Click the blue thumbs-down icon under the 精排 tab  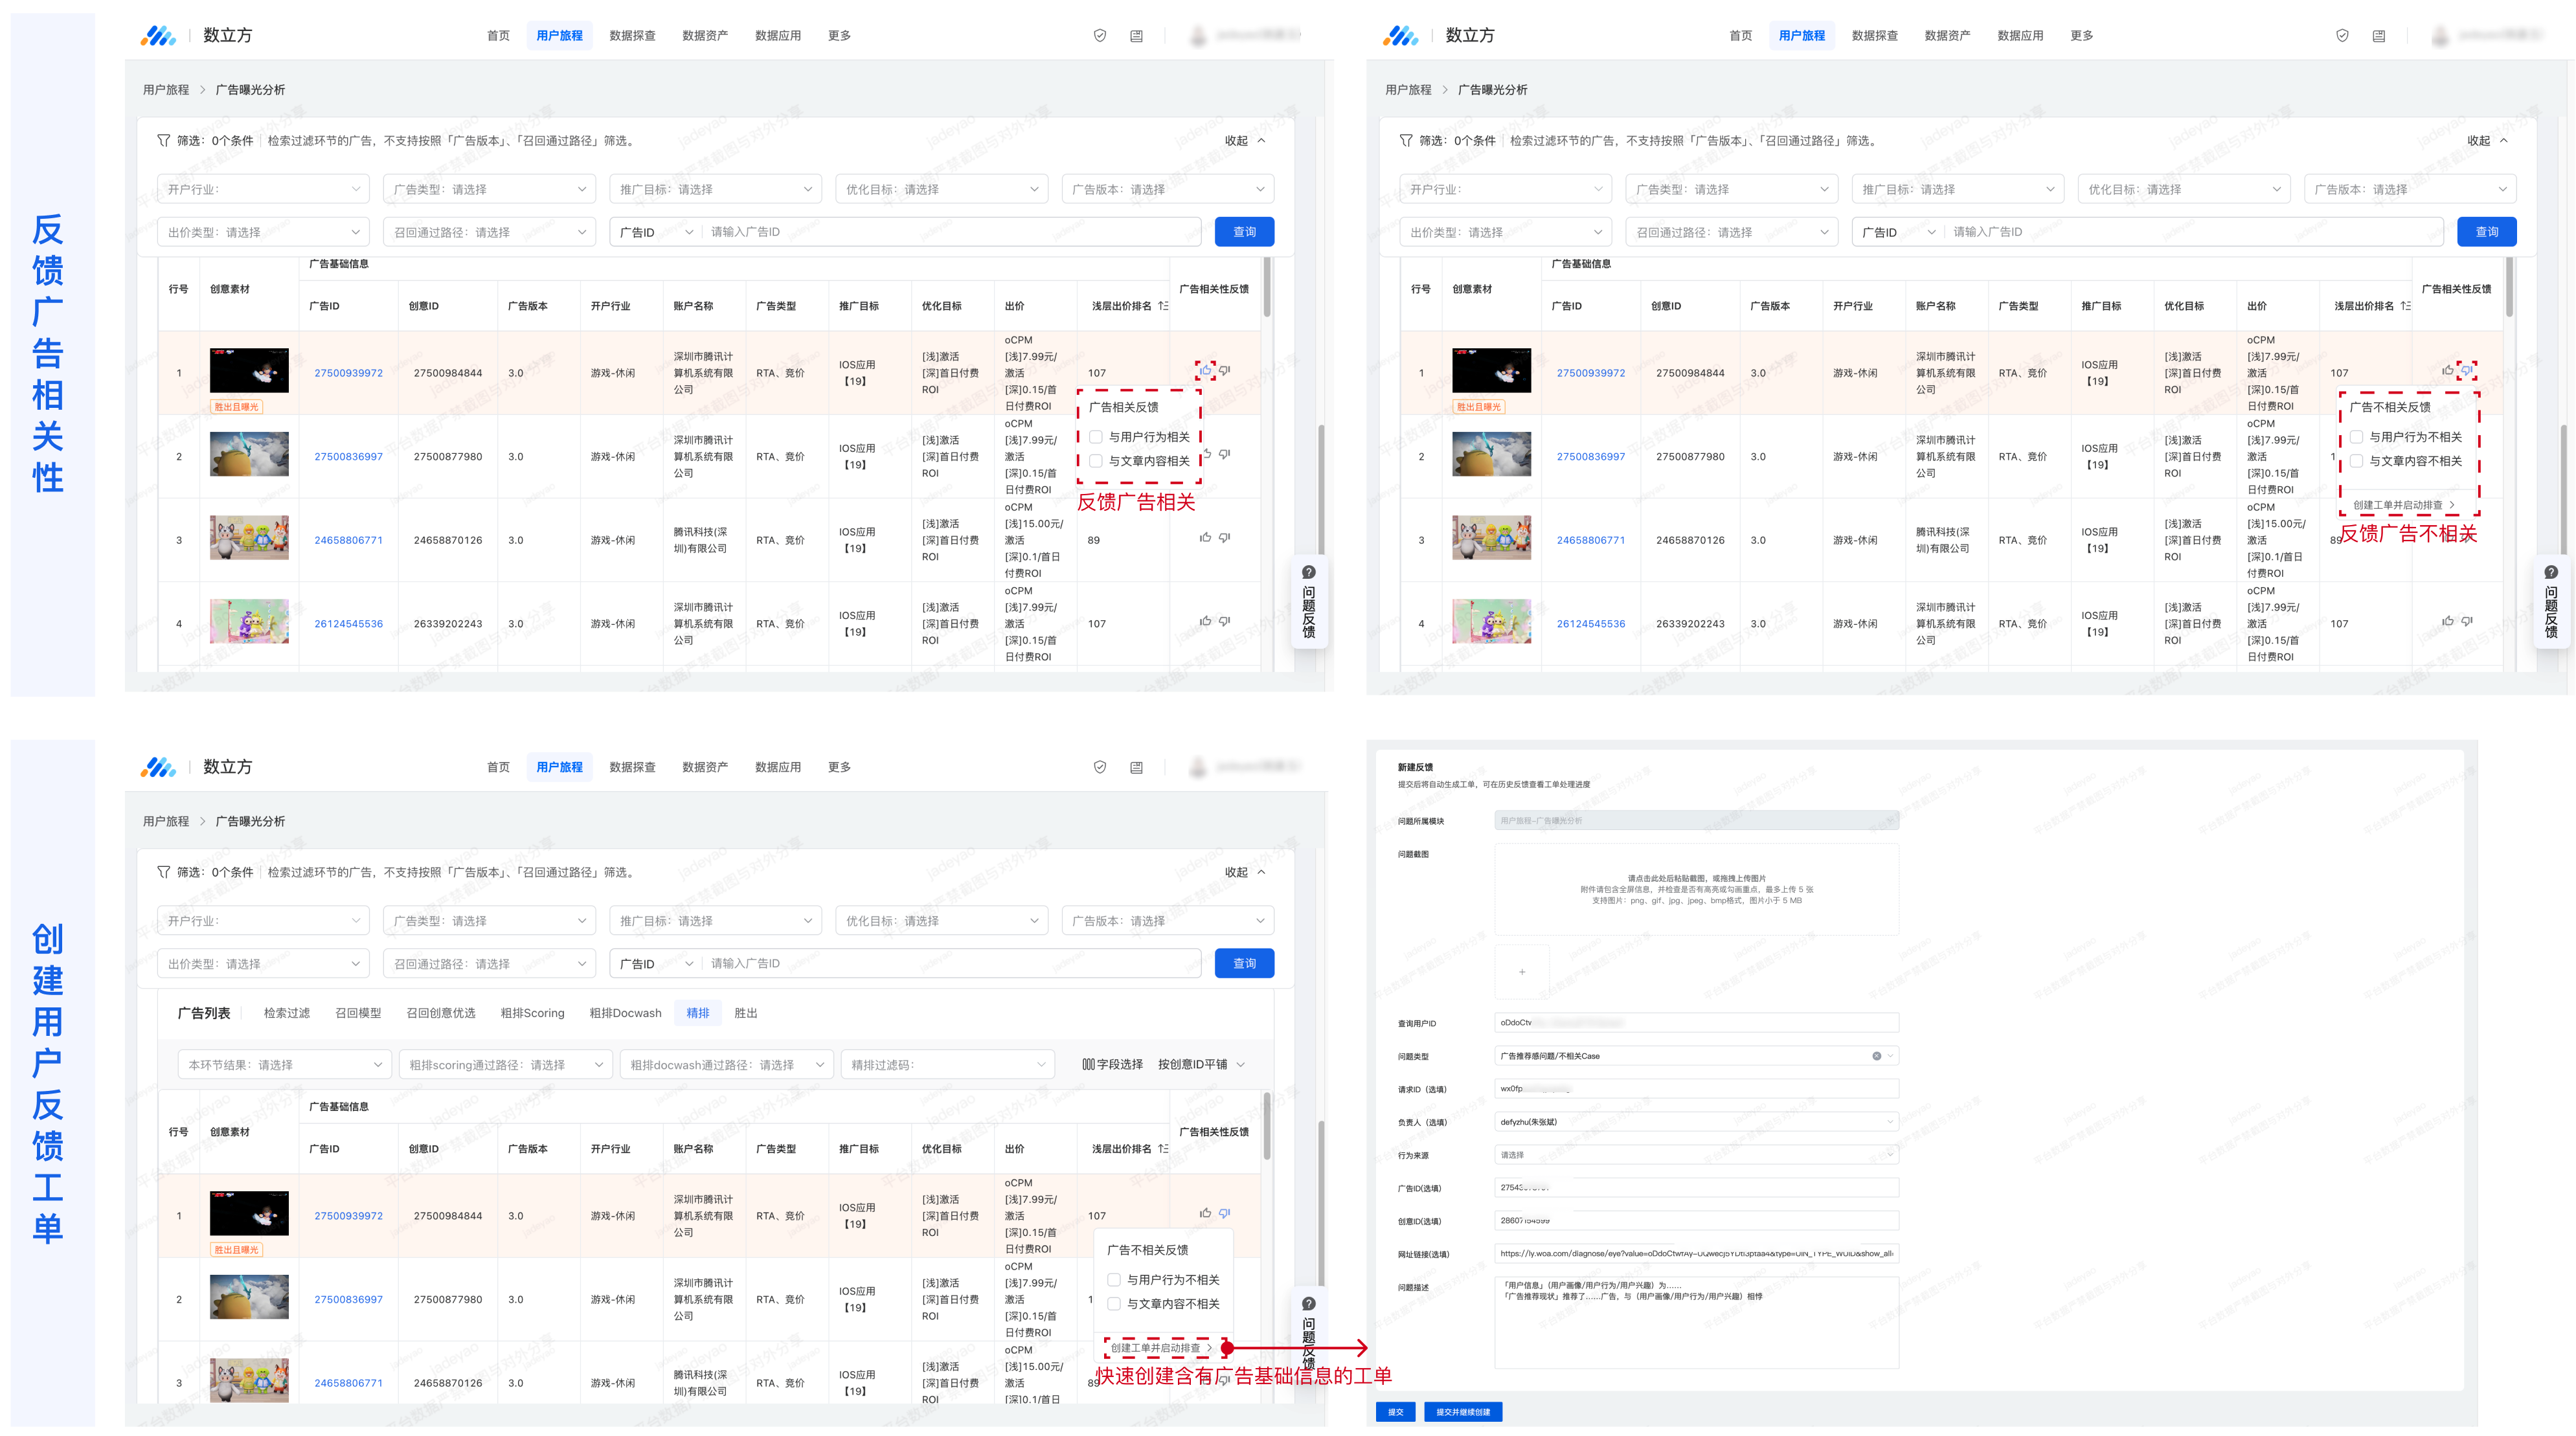pyautogui.click(x=1224, y=1213)
